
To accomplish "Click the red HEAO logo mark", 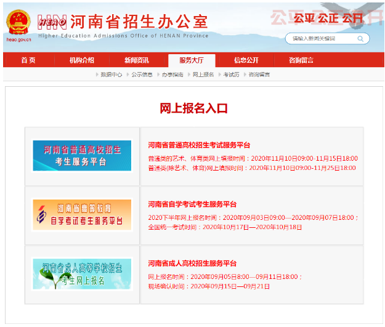I will 53,22.
